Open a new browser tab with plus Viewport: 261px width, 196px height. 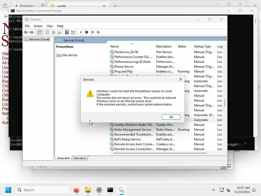click(x=115, y=6)
